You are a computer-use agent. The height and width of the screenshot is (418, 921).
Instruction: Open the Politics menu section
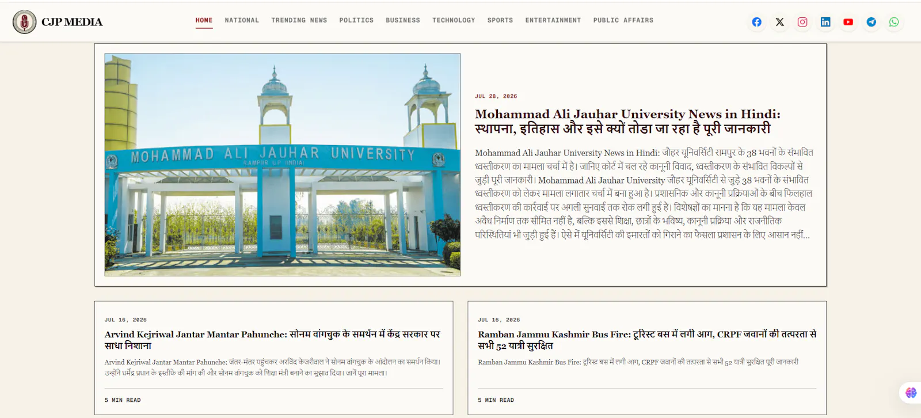point(356,20)
